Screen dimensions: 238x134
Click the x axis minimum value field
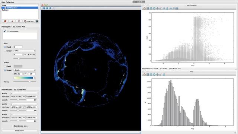[x=16, y=97]
